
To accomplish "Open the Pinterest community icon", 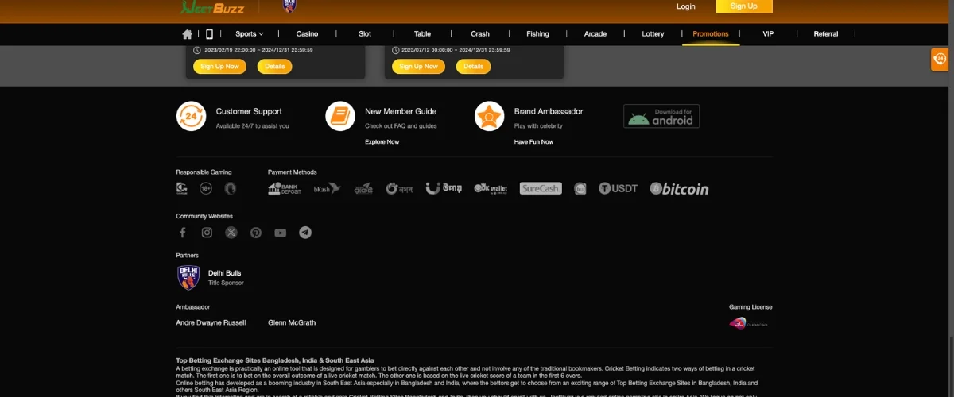I will pyautogui.click(x=256, y=233).
